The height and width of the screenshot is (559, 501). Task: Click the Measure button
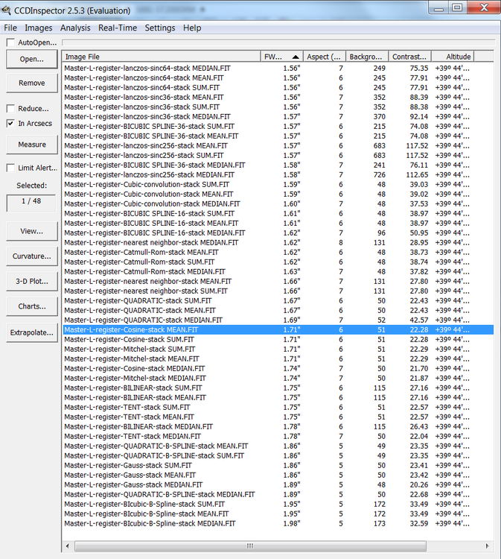[x=32, y=145]
